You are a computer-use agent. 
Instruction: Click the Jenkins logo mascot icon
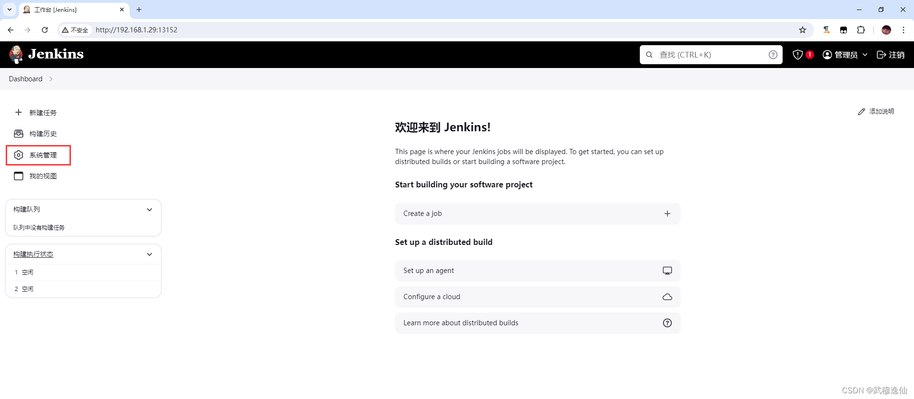tap(16, 54)
